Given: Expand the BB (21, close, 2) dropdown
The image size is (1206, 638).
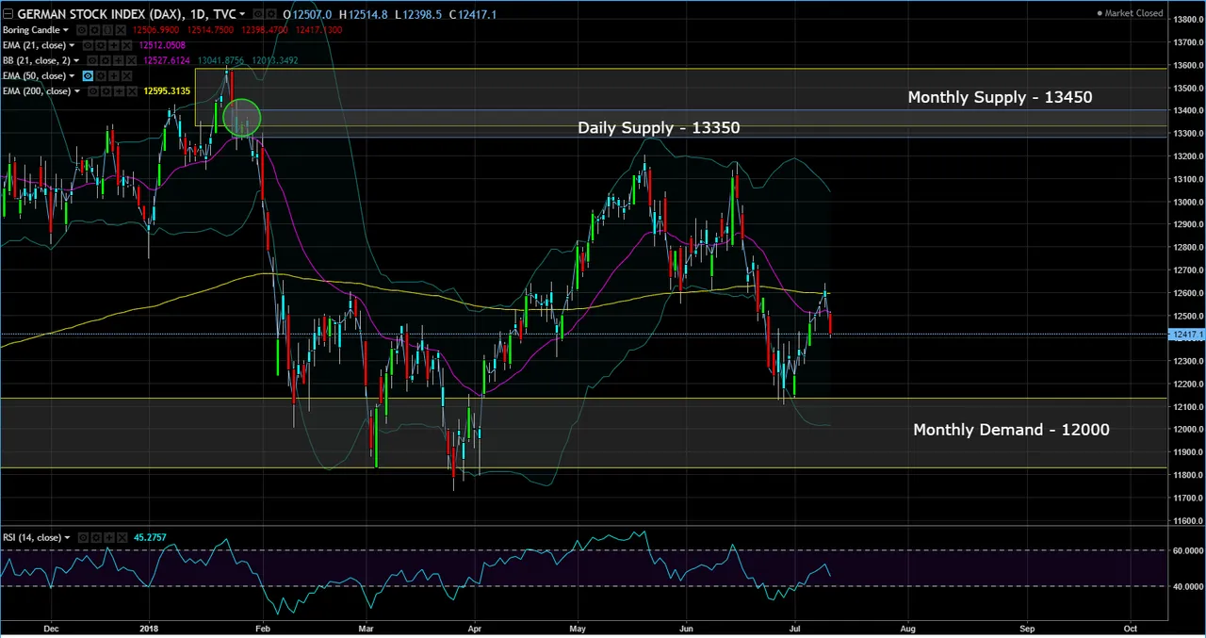Looking at the screenshot, I should pos(76,60).
